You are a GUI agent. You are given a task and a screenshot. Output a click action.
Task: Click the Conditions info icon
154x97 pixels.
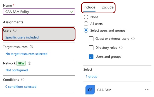(x=23, y=80)
